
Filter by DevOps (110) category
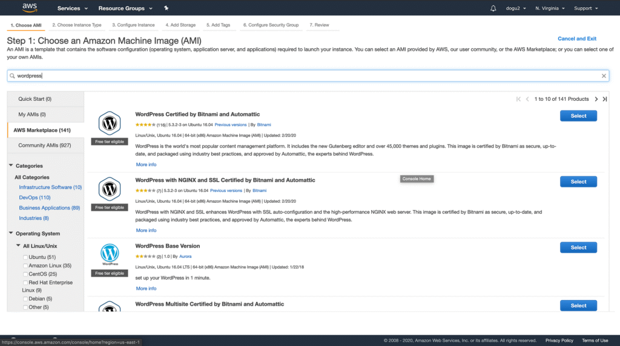pyautogui.click(x=35, y=197)
